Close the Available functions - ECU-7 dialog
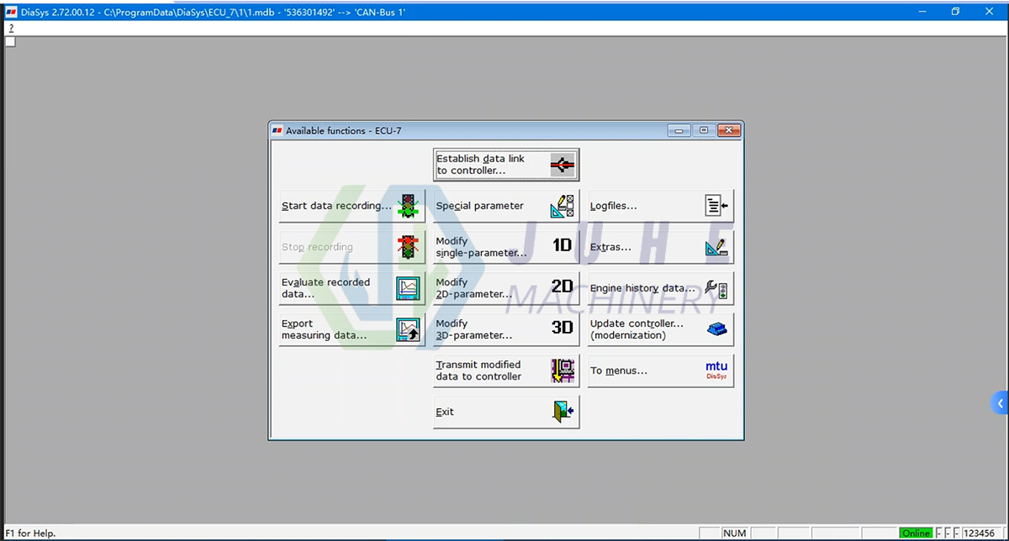The width and height of the screenshot is (1009, 541). click(730, 130)
